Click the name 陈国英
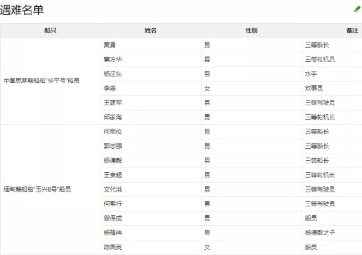The image size is (362, 255). 113,247
